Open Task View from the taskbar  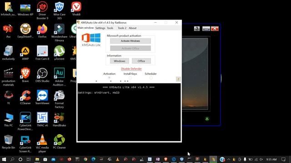click(x=28, y=159)
